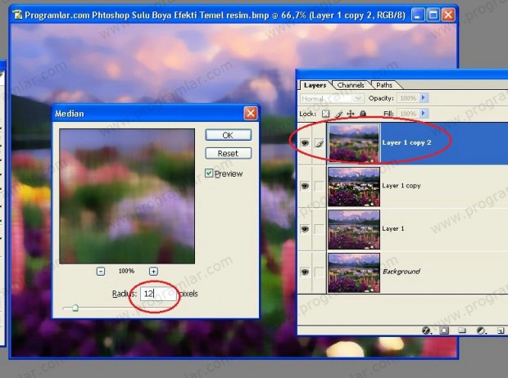The image size is (508, 378).
Task: Click the Create new layer icon
Action: coord(501,331)
